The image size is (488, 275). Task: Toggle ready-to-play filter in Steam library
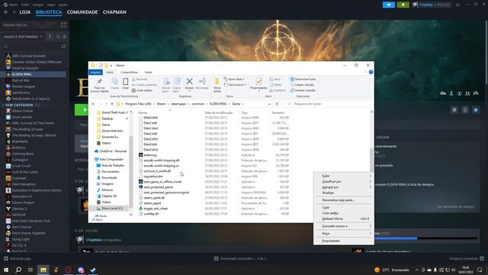[x=64, y=37]
